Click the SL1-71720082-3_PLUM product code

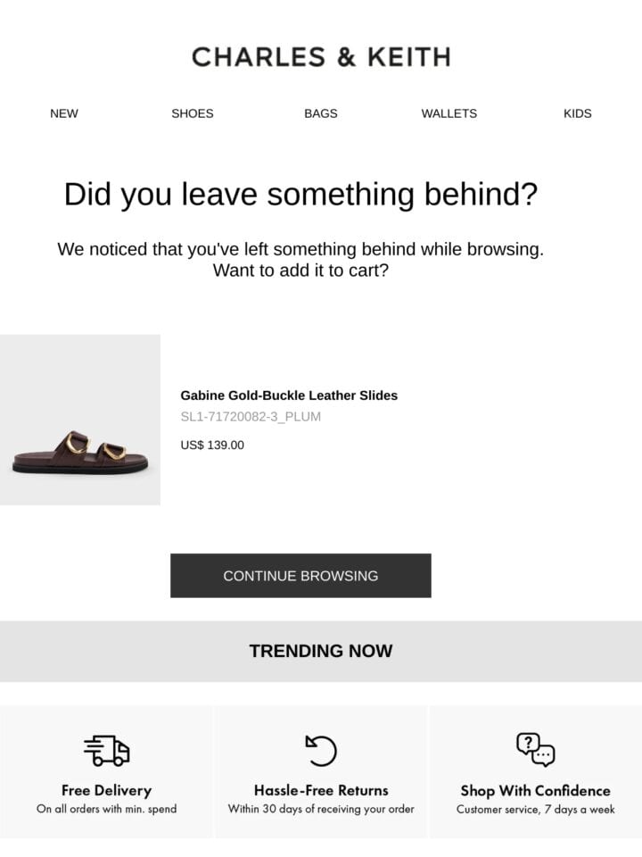pos(251,417)
